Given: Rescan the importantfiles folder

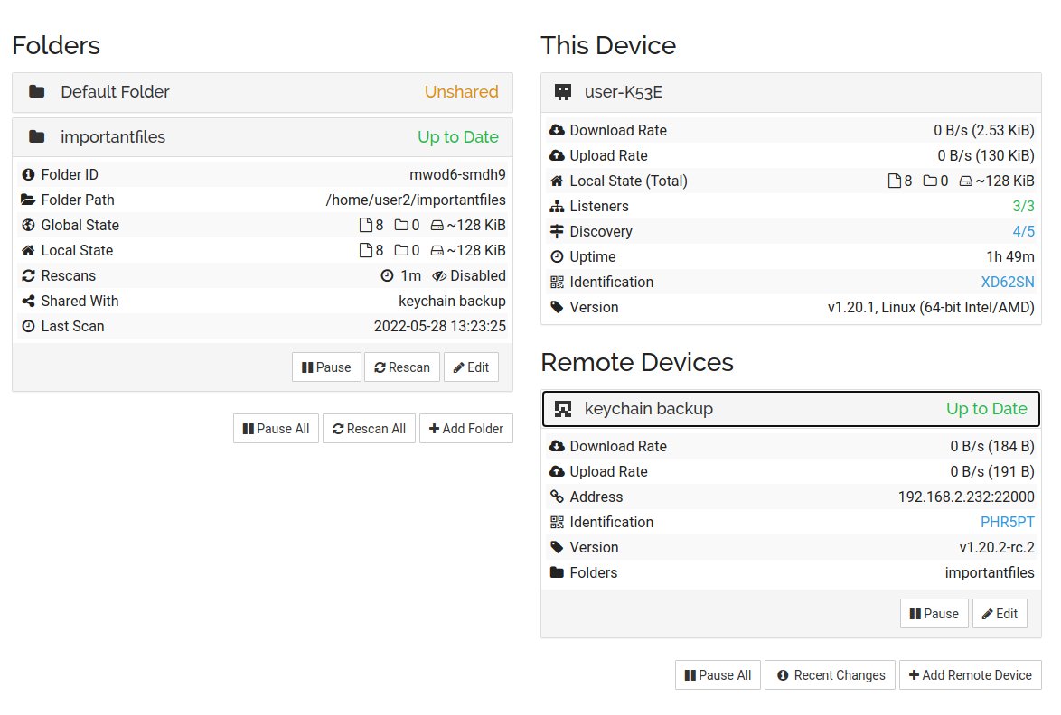Looking at the screenshot, I should coord(402,367).
